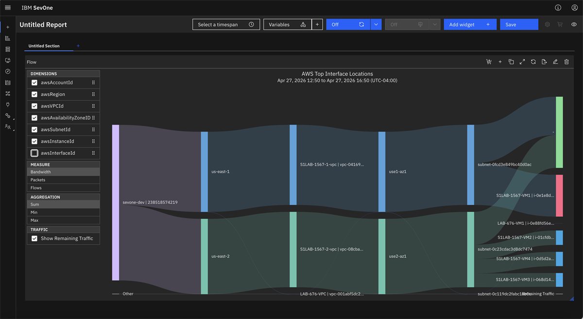
Task: Export the Flow widget
Action: [x=544, y=62]
